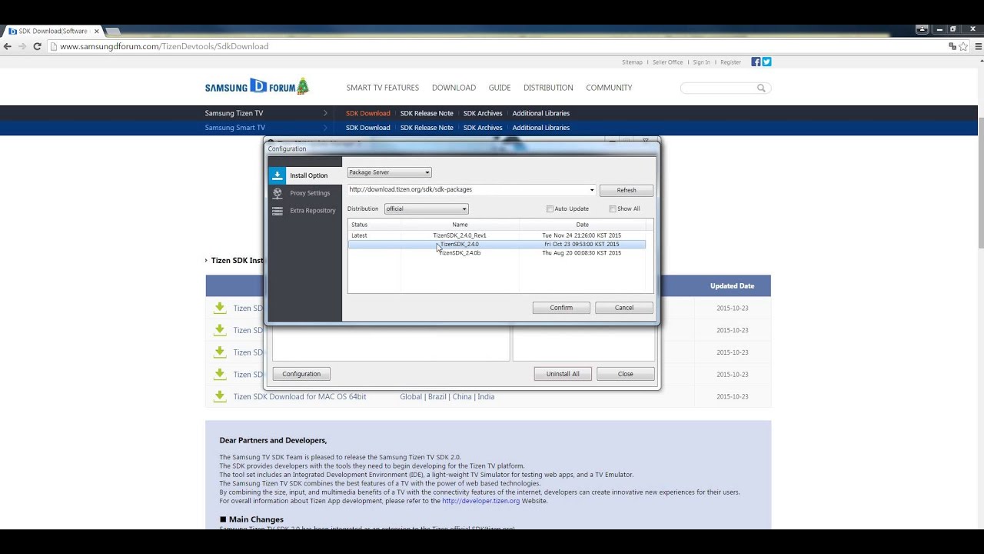Expand the package server URL dropdown
The width and height of the screenshot is (984, 554).
point(592,190)
